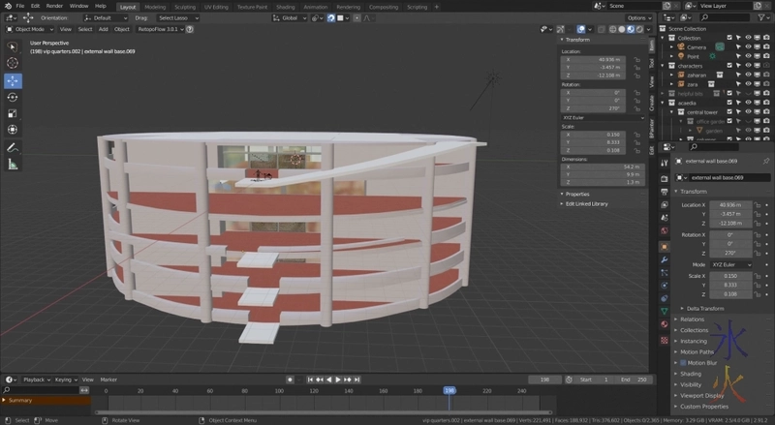Activate the Transform tool
Screen dimensions: 775x425
pyautogui.click(x=14, y=130)
